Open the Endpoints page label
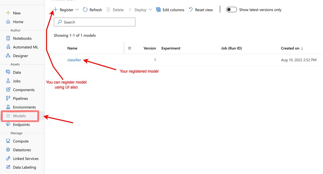Screen dimensions: 323x174 pos(22,124)
